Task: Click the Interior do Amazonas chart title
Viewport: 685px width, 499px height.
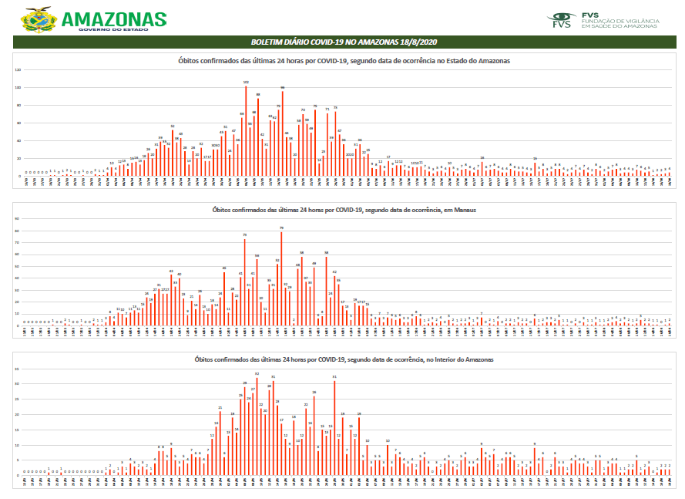Action: (x=344, y=359)
